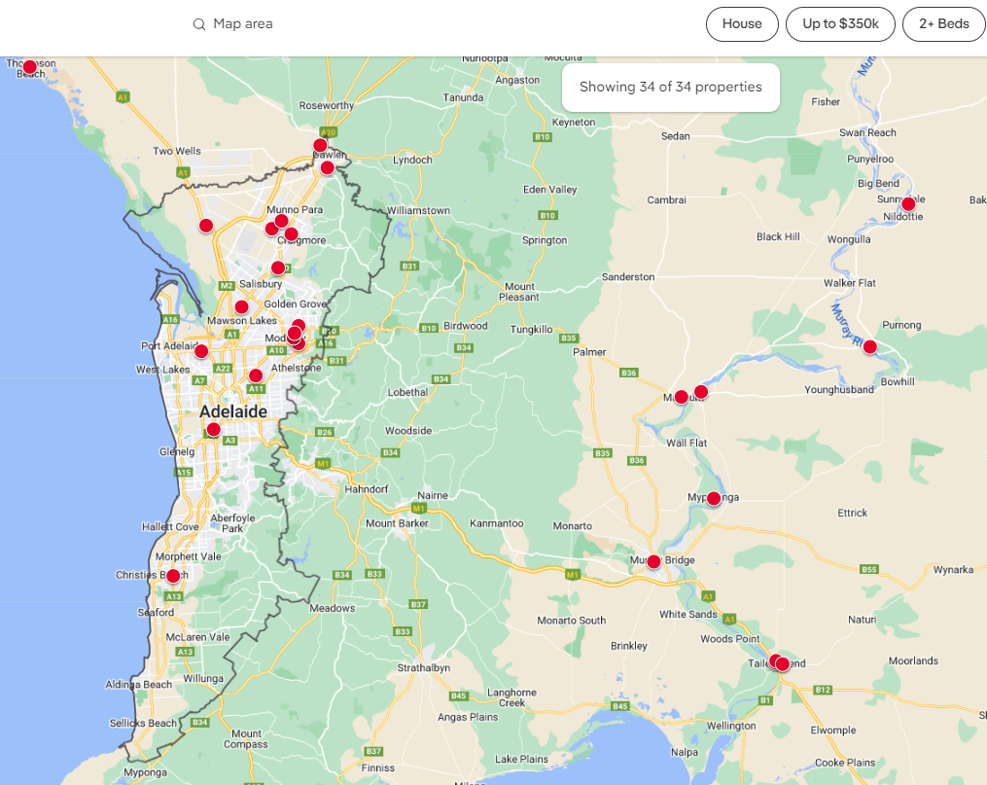The height and width of the screenshot is (785, 987).
Task: Open the House property type filter
Action: pos(742,24)
